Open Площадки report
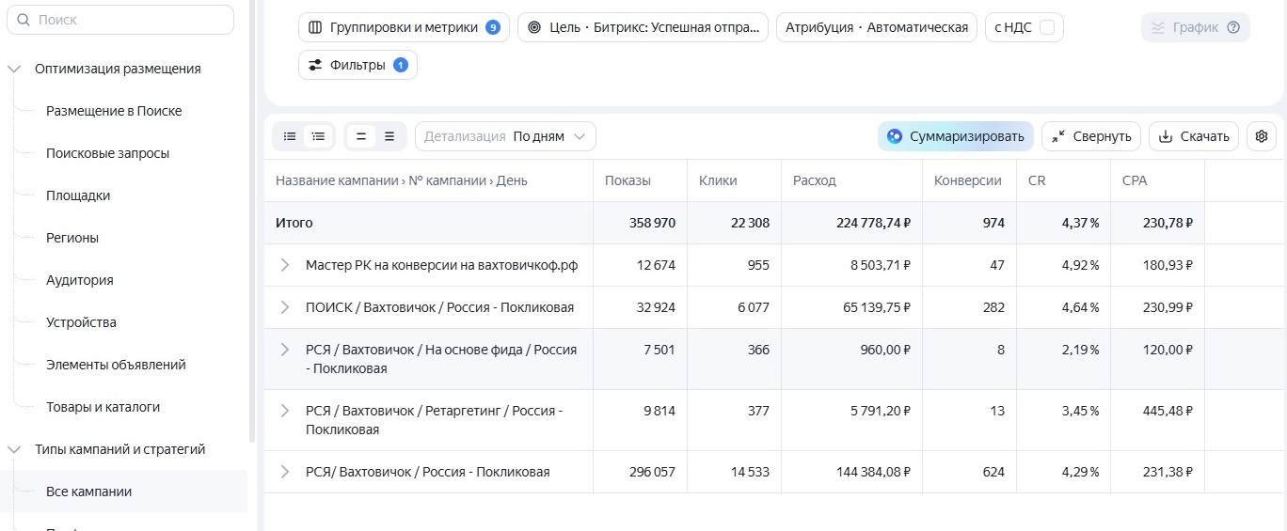Viewport: 1287px width, 531px height. 78,195
